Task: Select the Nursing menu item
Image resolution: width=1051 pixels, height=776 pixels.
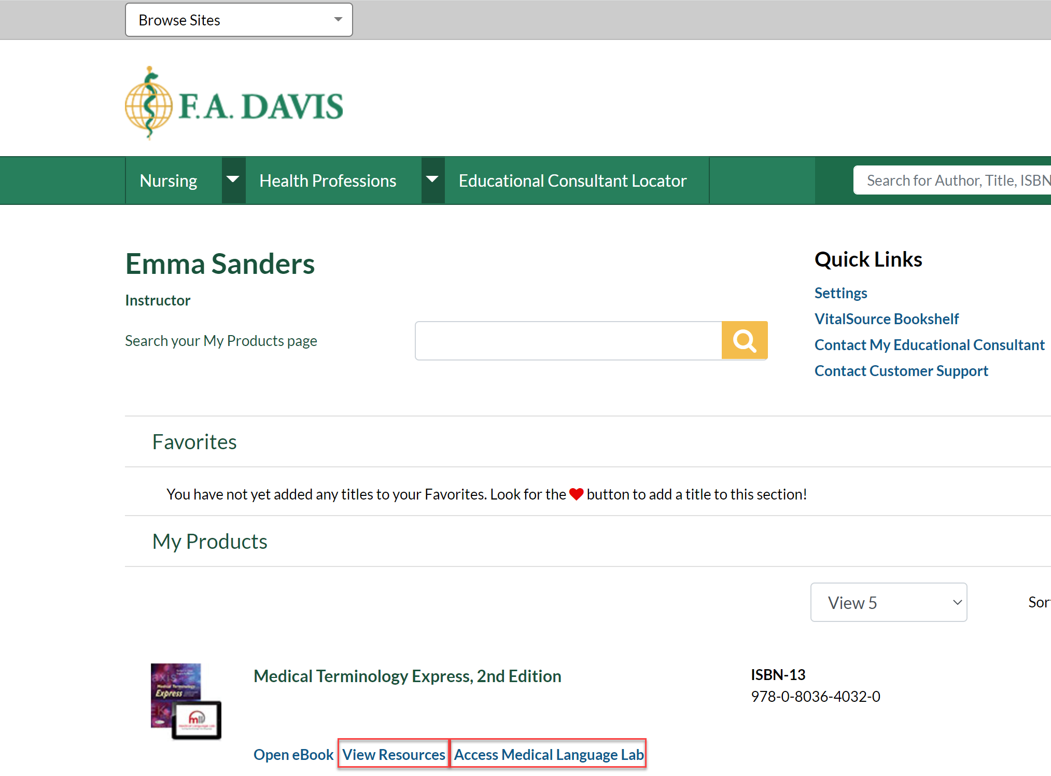Action: [168, 180]
